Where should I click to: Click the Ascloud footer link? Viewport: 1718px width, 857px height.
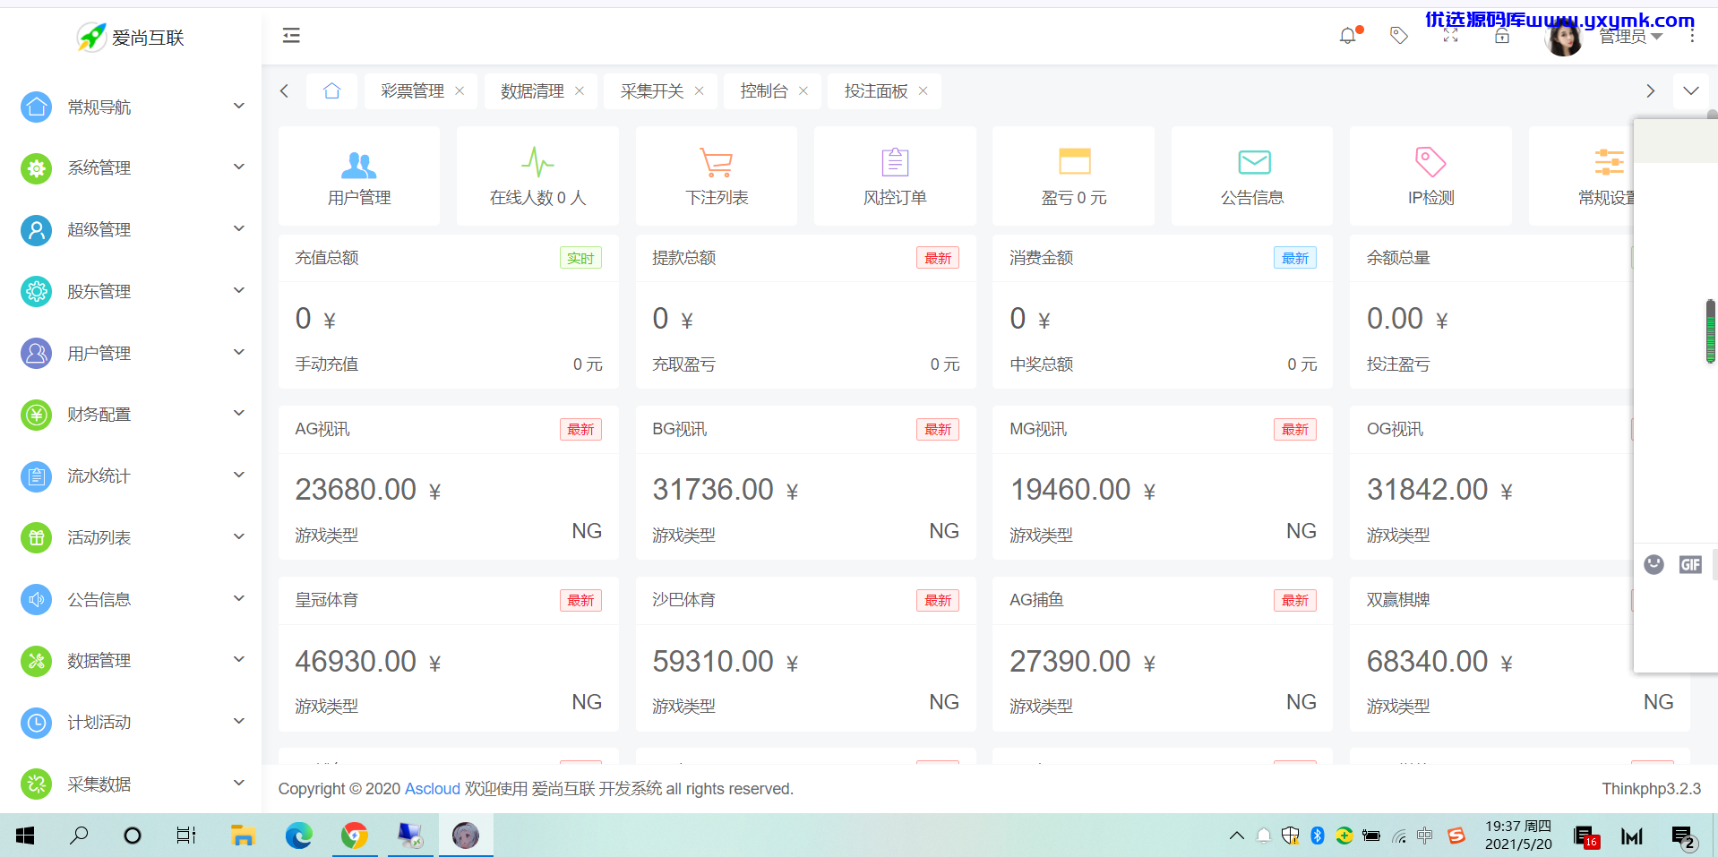(433, 789)
